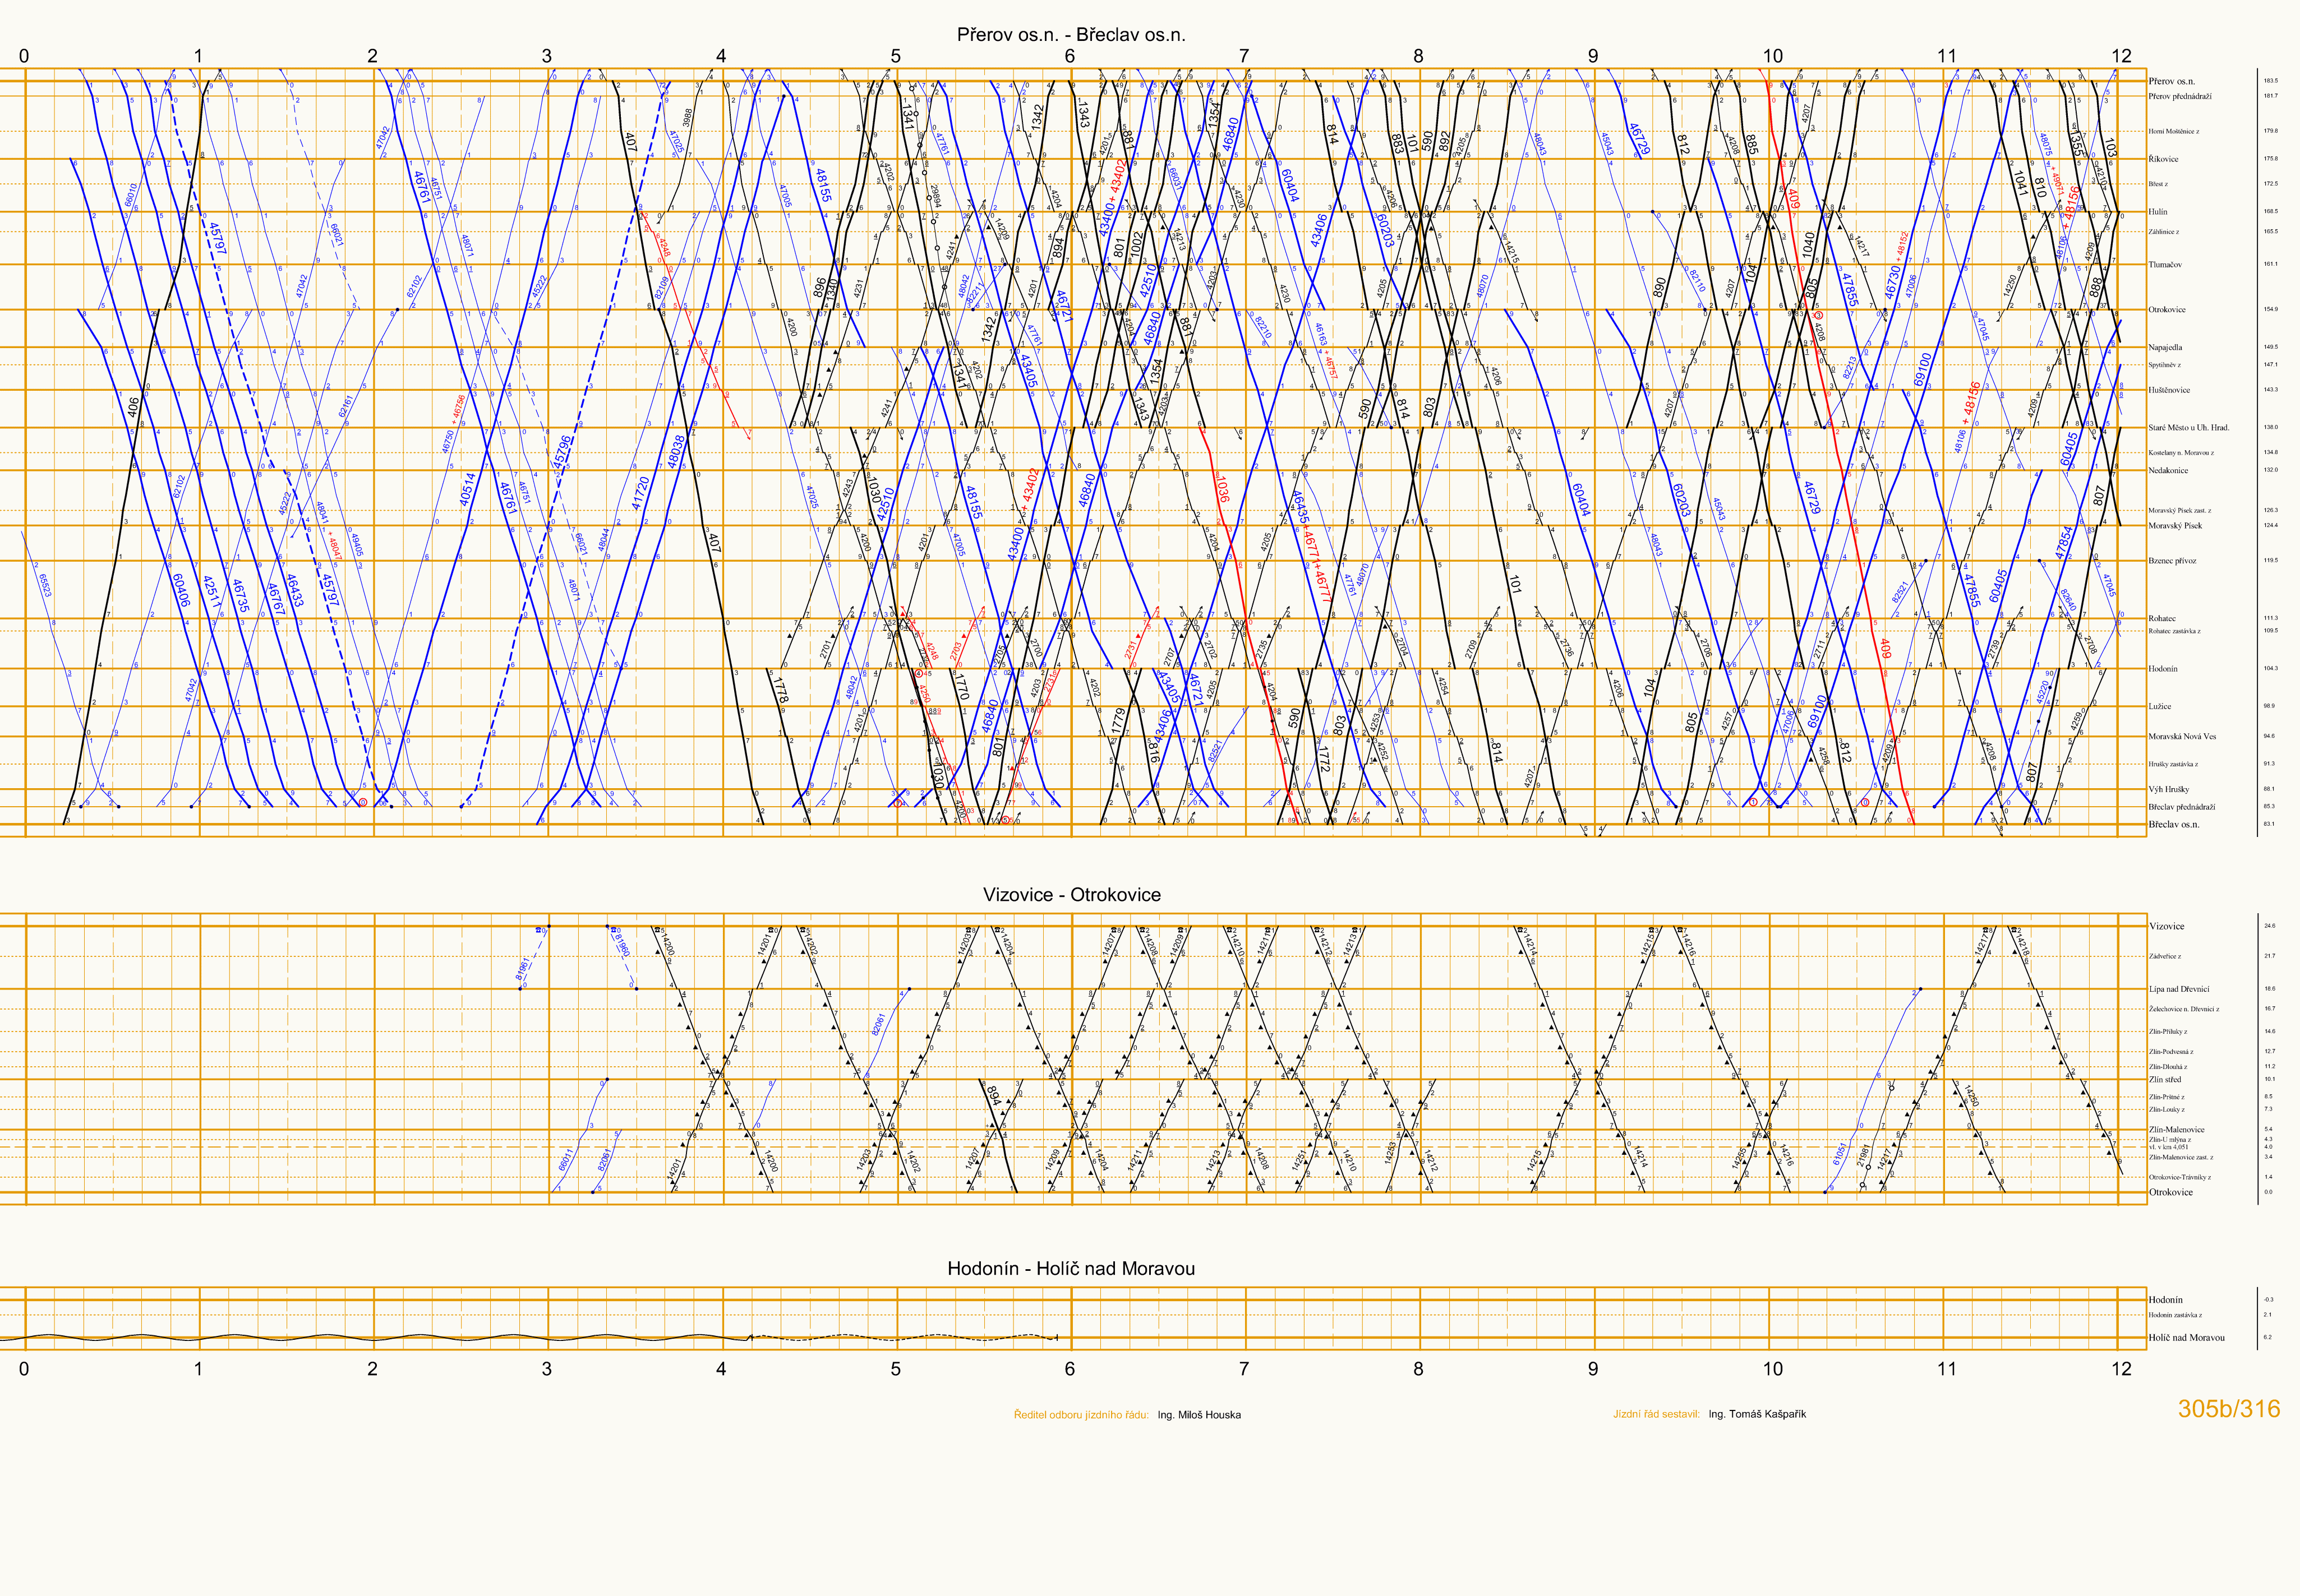Click the Moravský Písek station label
Image resolution: width=2300 pixels, height=1596 pixels.
point(2175,526)
